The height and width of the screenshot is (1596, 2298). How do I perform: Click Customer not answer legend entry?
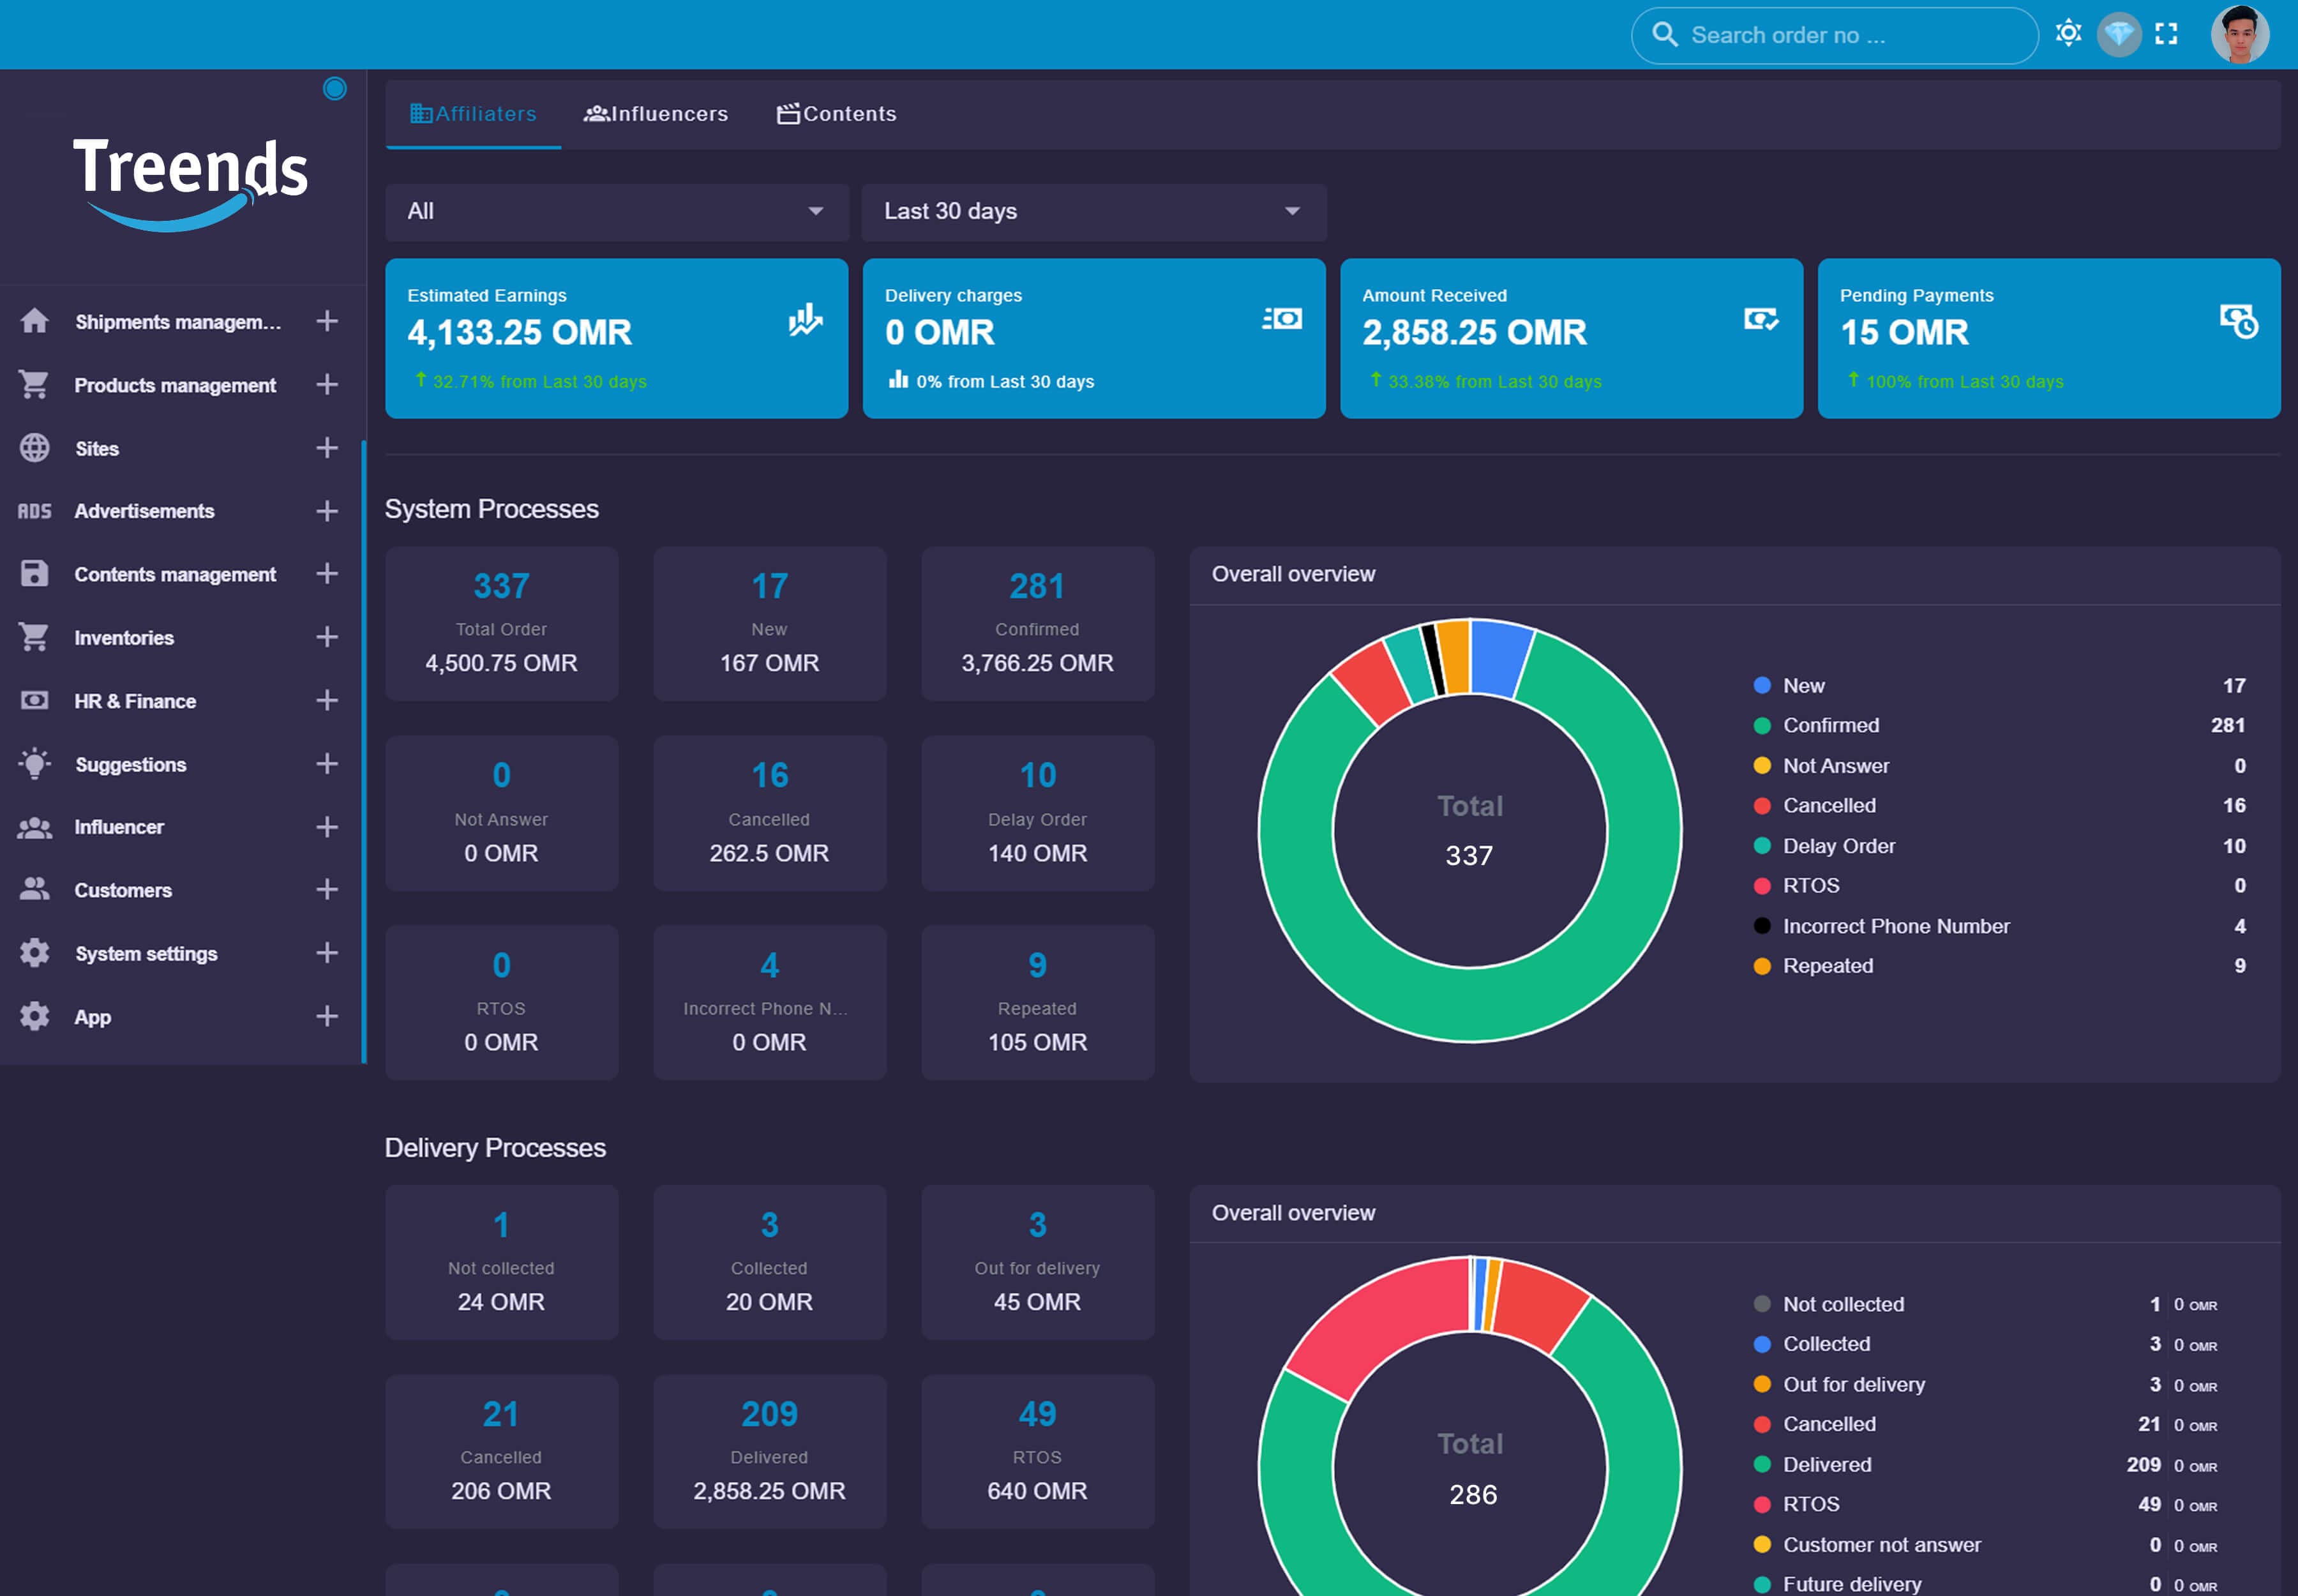point(1881,1545)
